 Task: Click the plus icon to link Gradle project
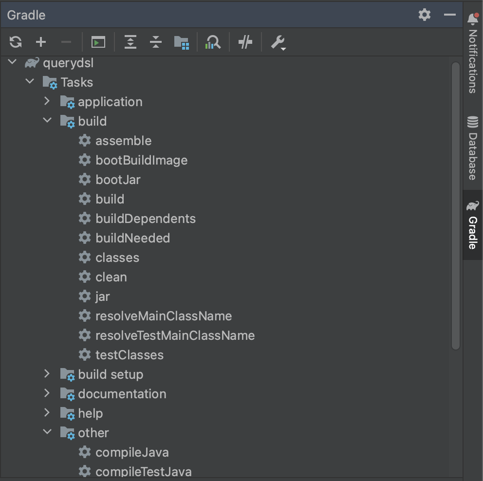[41, 42]
